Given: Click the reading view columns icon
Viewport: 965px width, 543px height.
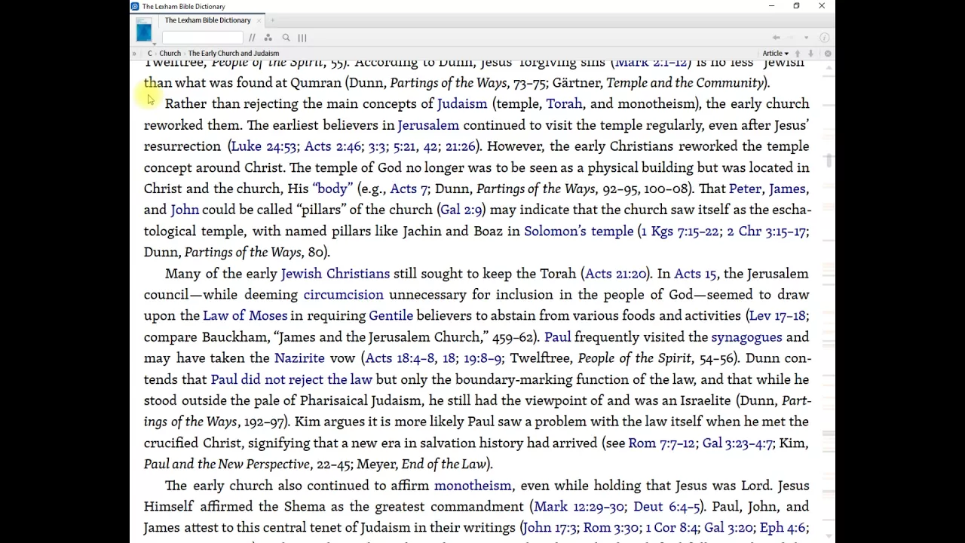Looking at the screenshot, I should (x=302, y=38).
